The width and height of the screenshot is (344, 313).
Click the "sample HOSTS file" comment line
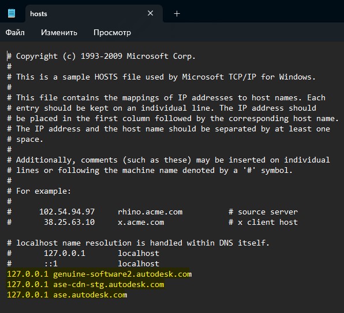[161, 77]
